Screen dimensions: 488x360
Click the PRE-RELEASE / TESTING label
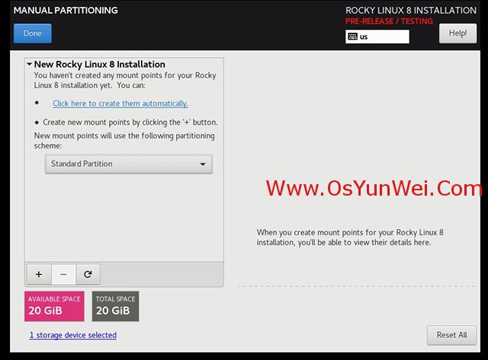[389, 21]
